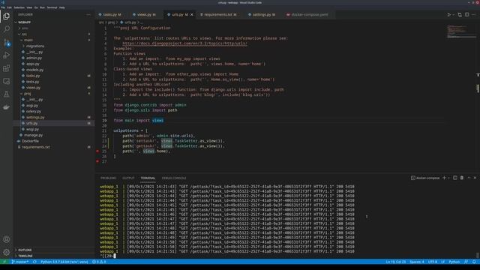Image resolution: width=480 pixels, height=270 pixels.
Task: Click the Spaces: 4 indentation setting
Action: pos(417,262)
